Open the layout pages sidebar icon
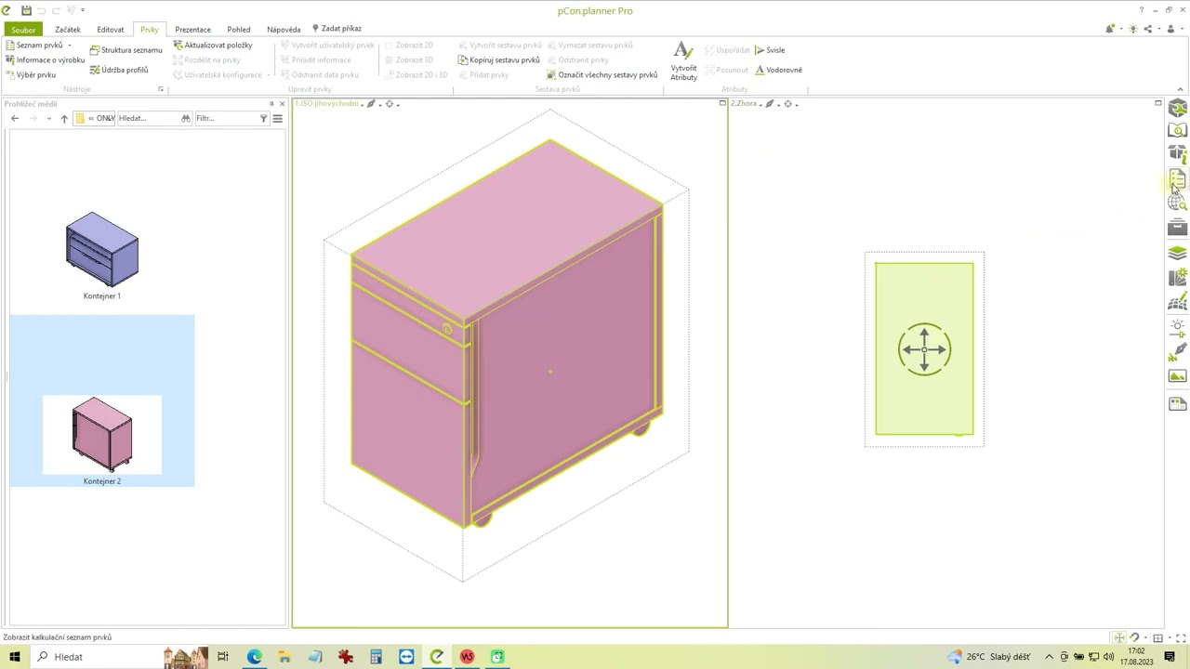The image size is (1190, 669). coord(1177,403)
